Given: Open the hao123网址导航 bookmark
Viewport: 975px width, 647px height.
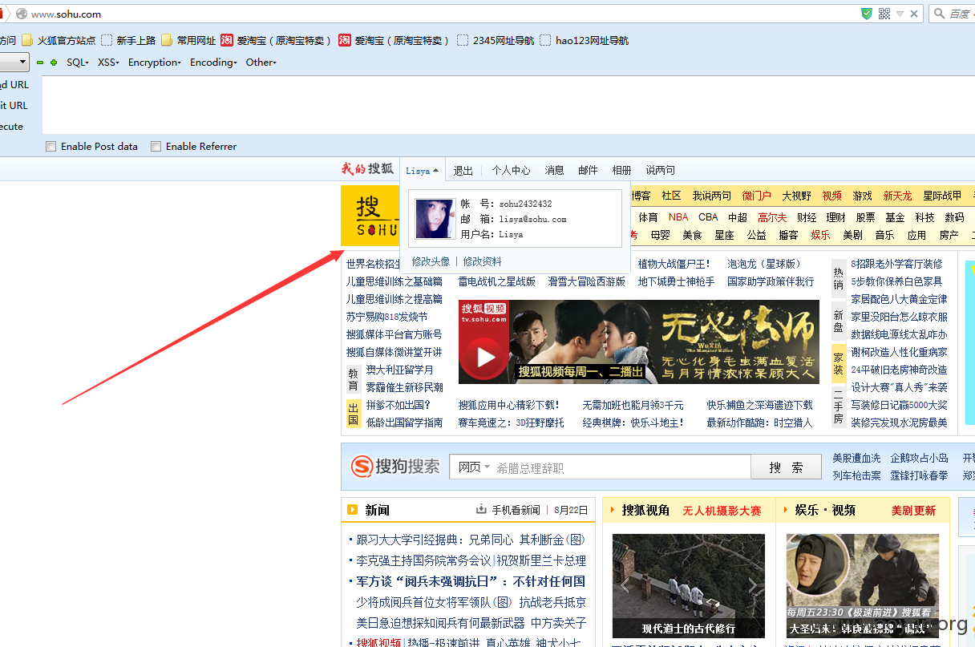Looking at the screenshot, I should [585, 40].
